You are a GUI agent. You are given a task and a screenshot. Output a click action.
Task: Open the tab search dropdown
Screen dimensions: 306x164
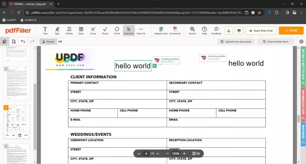pos(4,4)
